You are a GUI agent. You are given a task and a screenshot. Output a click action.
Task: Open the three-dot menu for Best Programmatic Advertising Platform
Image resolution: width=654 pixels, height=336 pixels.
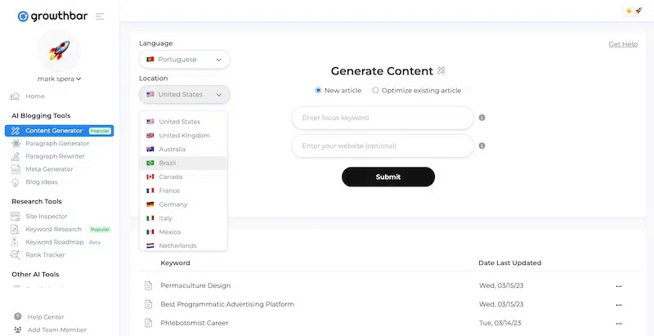point(619,304)
